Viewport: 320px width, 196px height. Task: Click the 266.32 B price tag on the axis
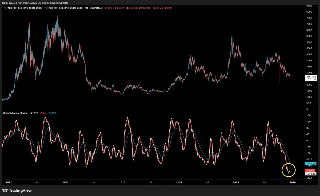click(311, 77)
